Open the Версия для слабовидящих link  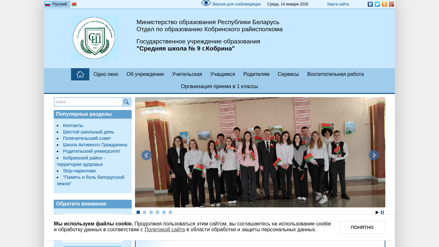pos(237,4)
